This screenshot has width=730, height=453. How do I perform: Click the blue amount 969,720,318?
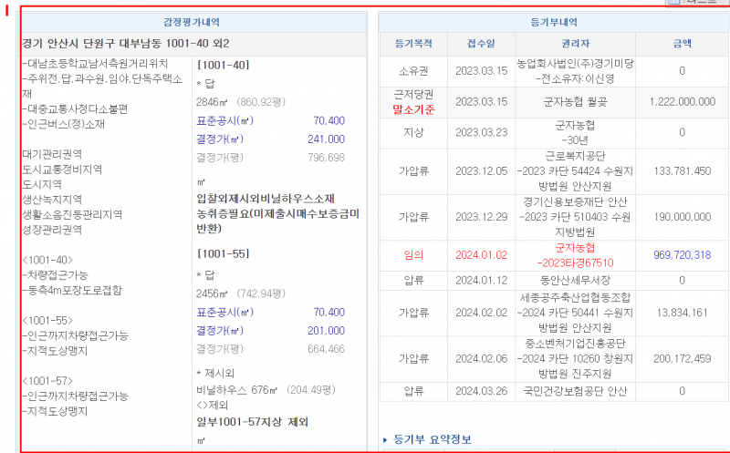tap(682, 255)
